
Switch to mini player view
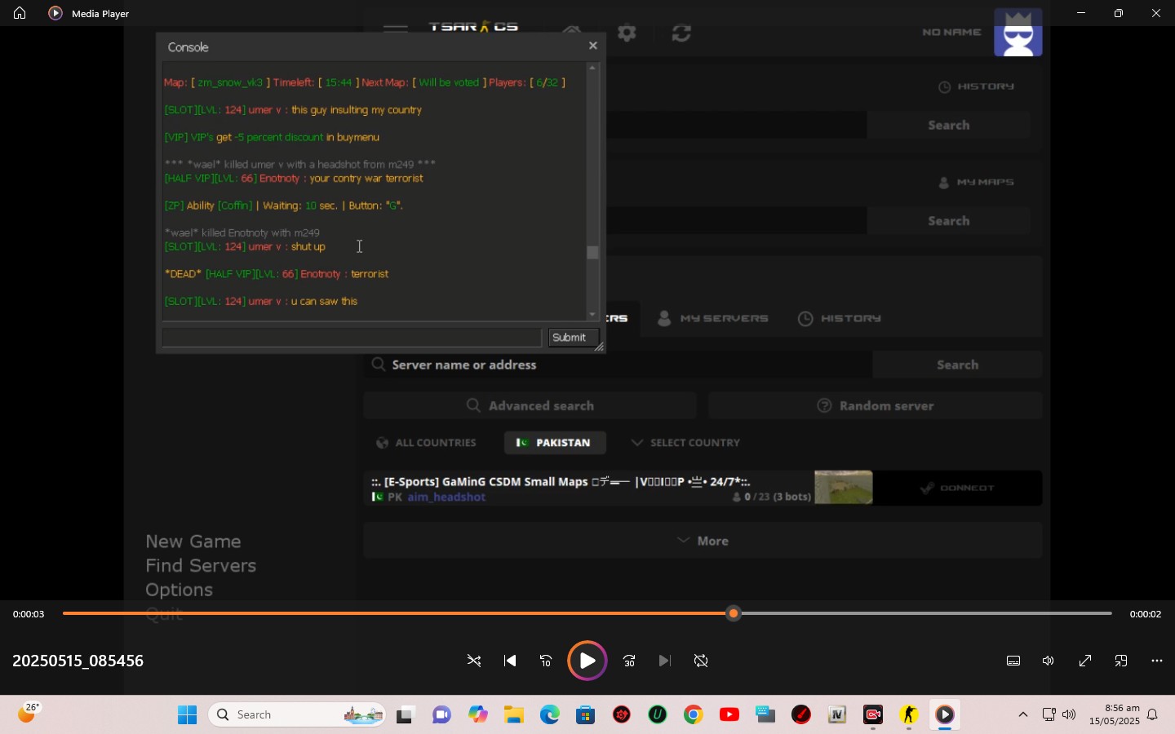click(x=1122, y=661)
